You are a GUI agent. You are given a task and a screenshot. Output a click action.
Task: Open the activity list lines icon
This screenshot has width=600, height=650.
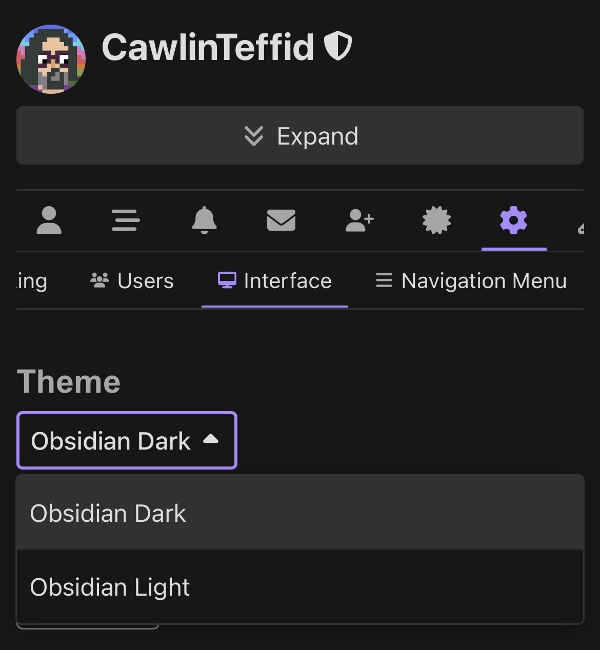(x=126, y=221)
